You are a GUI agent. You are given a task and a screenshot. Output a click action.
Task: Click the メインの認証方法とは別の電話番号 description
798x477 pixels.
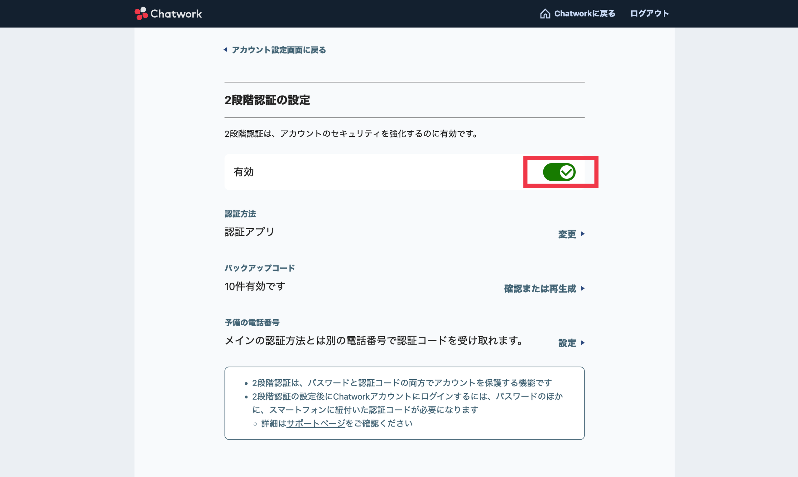(374, 340)
